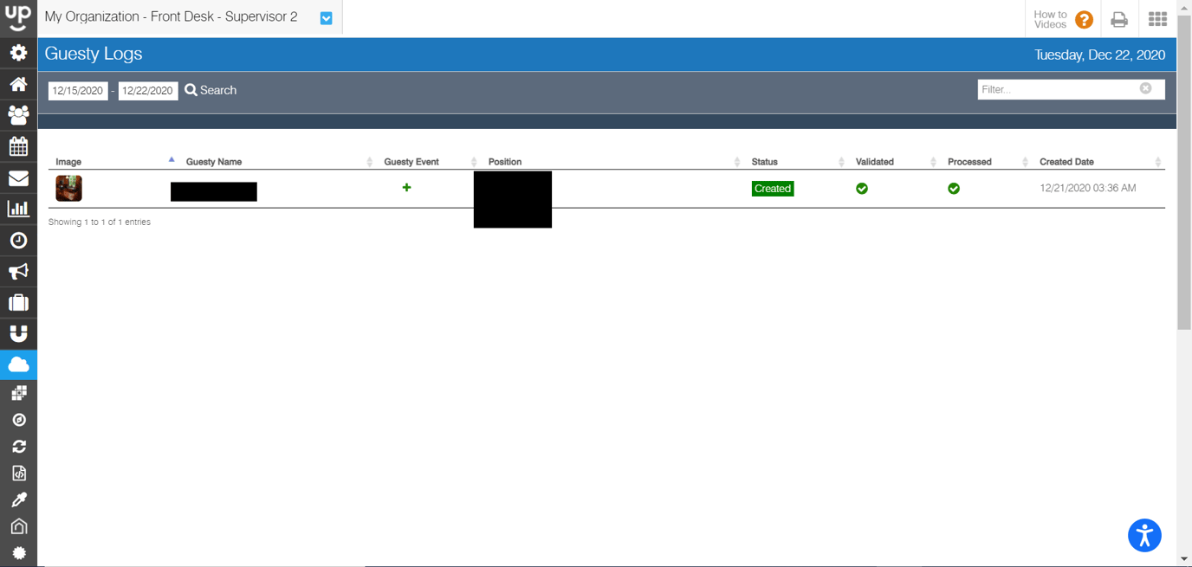Click the guest image thumbnail
Viewport: 1192px width, 567px height.
click(68, 188)
